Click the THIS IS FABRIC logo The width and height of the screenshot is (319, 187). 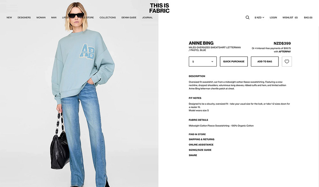(x=159, y=8)
